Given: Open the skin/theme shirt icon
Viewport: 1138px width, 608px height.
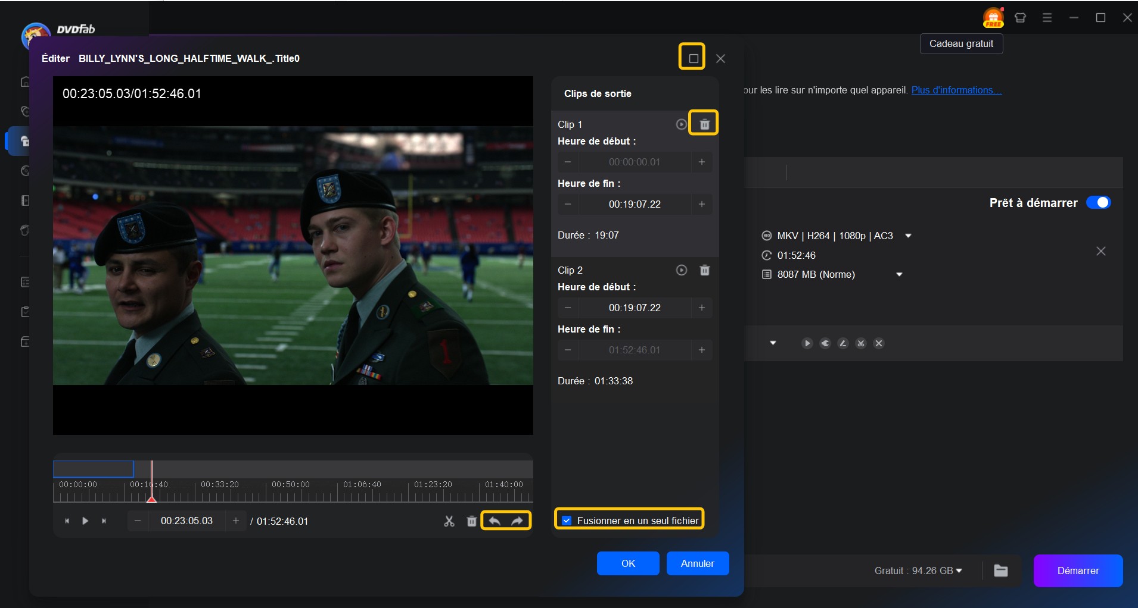Looking at the screenshot, I should tap(1021, 18).
